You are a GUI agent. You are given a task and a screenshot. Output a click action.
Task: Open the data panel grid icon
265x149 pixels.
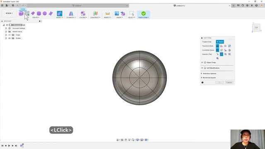coord(2,5)
